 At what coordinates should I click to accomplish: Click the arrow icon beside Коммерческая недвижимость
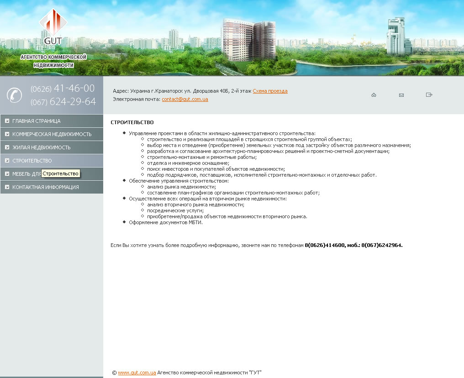[x=7, y=134]
